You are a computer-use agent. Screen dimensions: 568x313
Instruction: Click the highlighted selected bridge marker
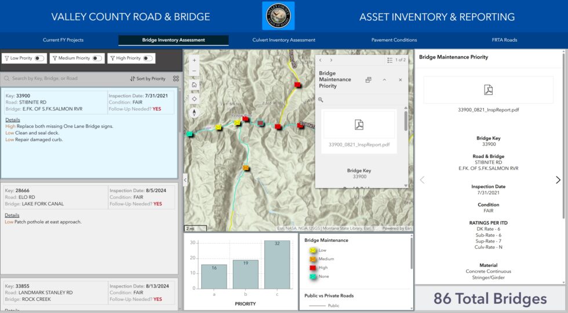(260, 123)
